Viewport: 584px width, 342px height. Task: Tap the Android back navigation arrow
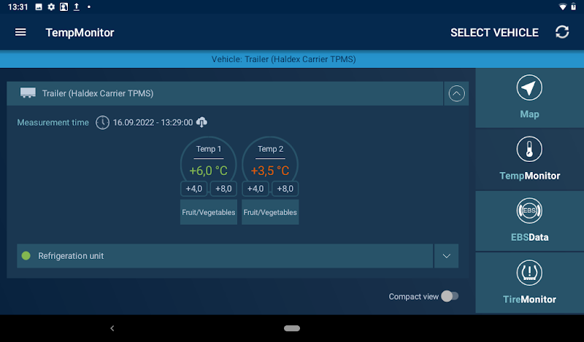(x=112, y=328)
